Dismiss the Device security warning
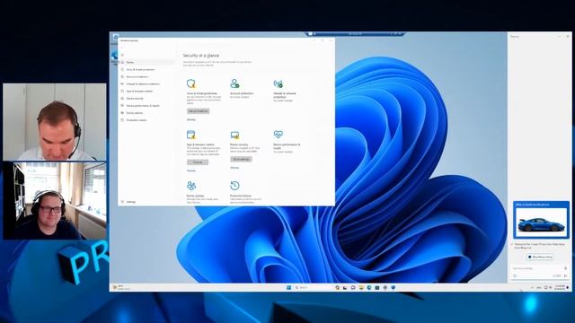 tap(234, 168)
